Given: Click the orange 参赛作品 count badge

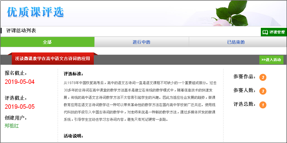Looking at the screenshot, I should point(263,77).
